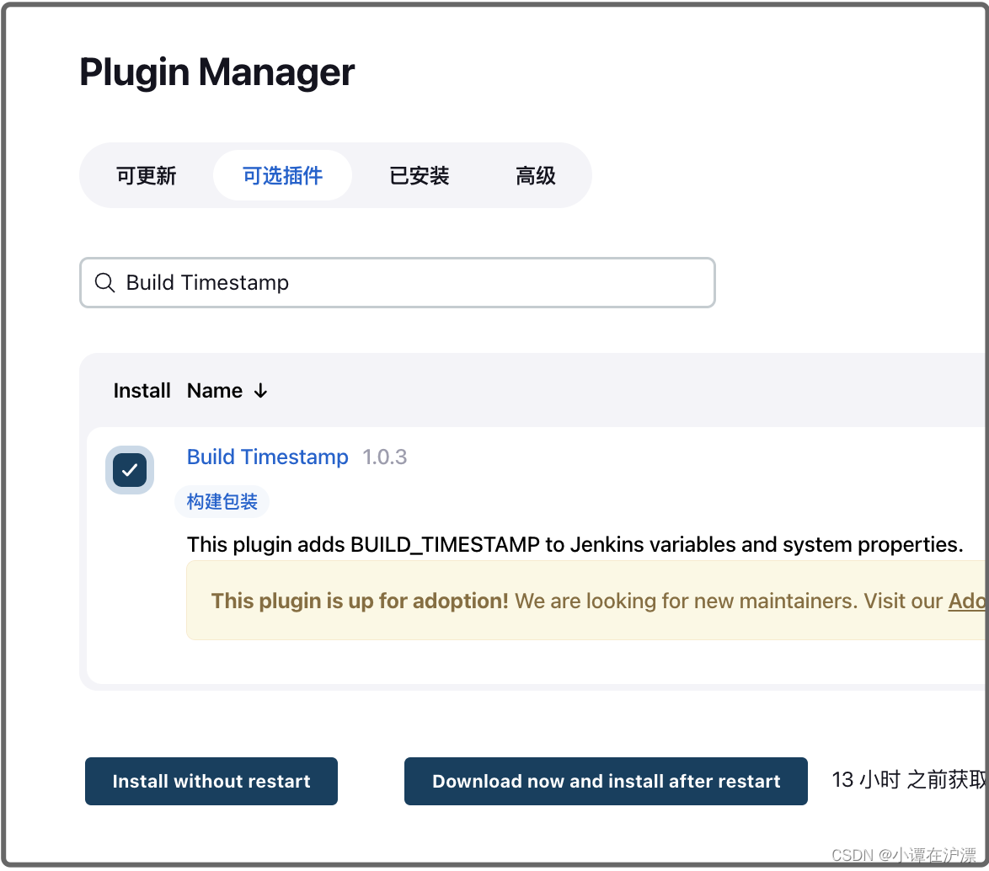989x871 pixels.
Task: Click the 'up for adoption' notice text
Action: pos(598,601)
